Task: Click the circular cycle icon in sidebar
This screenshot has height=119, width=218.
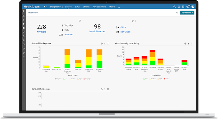Action: (24, 45)
